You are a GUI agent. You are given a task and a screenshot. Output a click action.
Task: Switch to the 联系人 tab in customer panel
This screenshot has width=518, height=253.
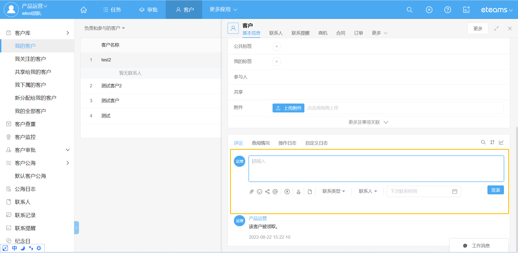click(x=276, y=33)
